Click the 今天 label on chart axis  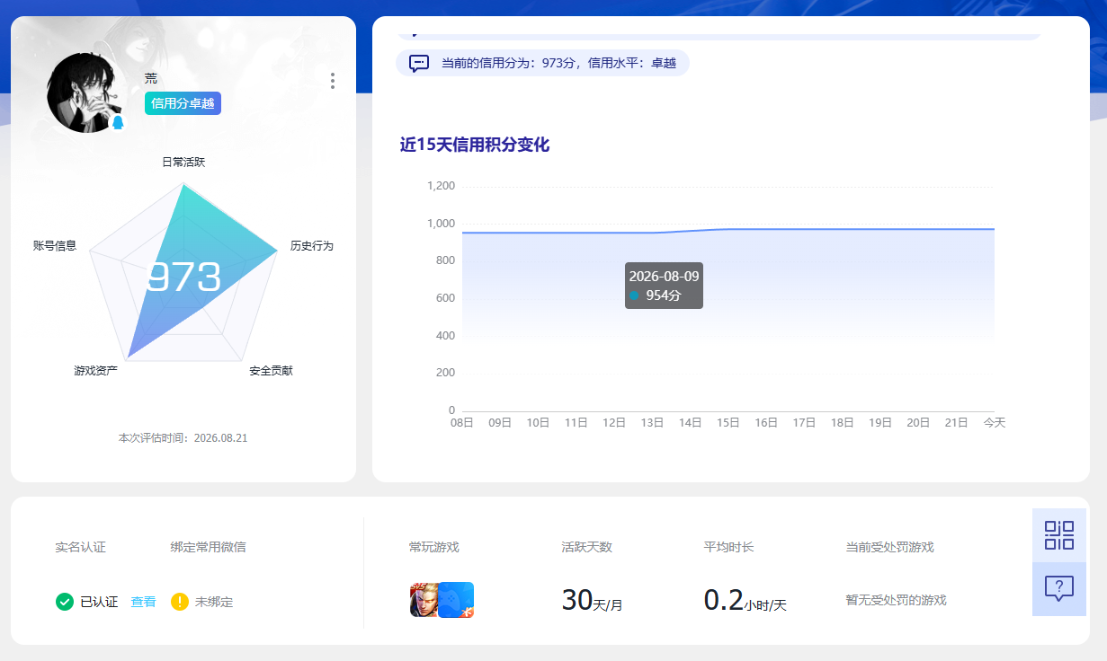[x=995, y=422]
